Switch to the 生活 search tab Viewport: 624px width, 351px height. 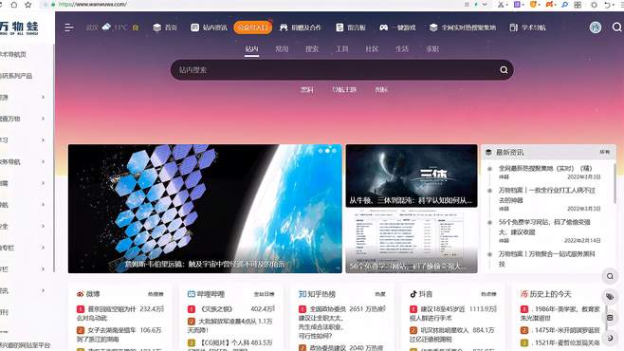click(x=402, y=49)
